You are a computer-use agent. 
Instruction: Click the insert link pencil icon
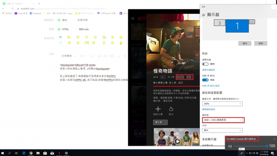tap(93, 56)
